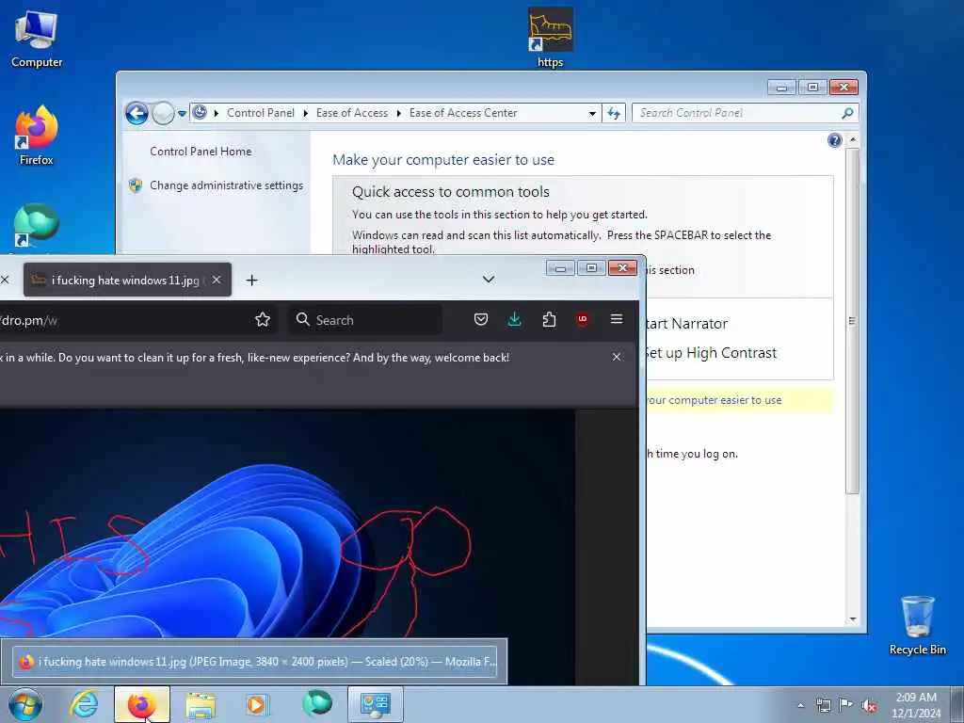Click the Control Panel search magnifier icon
This screenshot has height=723, width=964.
(x=848, y=113)
